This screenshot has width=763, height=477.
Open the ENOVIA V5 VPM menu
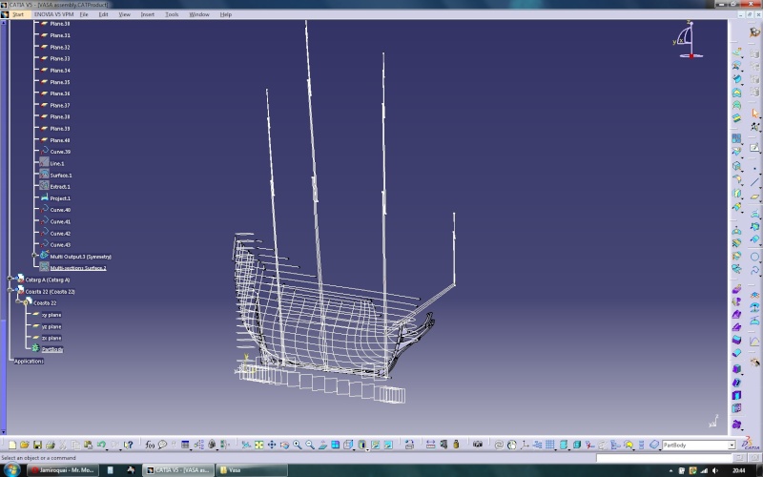tap(53, 14)
